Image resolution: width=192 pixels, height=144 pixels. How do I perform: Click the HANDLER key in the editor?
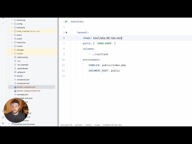pos(94,65)
